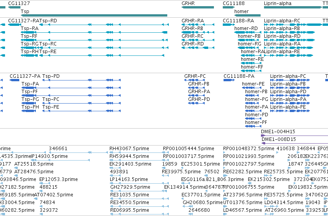Click the homer-RF transcript

[251, 71]
